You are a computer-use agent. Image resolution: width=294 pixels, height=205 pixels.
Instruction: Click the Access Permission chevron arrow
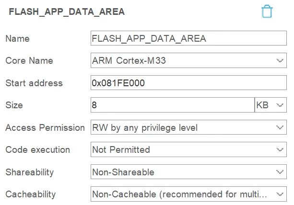click(x=280, y=127)
